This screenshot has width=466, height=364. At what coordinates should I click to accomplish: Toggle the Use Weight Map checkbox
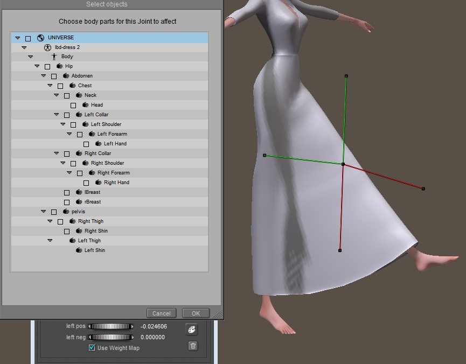point(92,348)
